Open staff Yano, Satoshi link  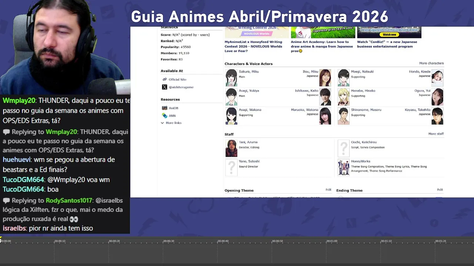pyautogui.click(x=249, y=161)
